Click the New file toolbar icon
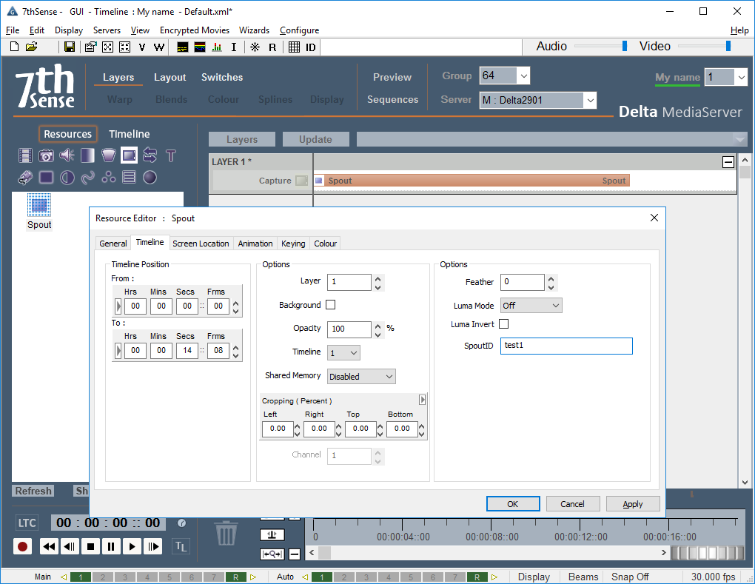 pyautogui.click(x=15, y=47)
